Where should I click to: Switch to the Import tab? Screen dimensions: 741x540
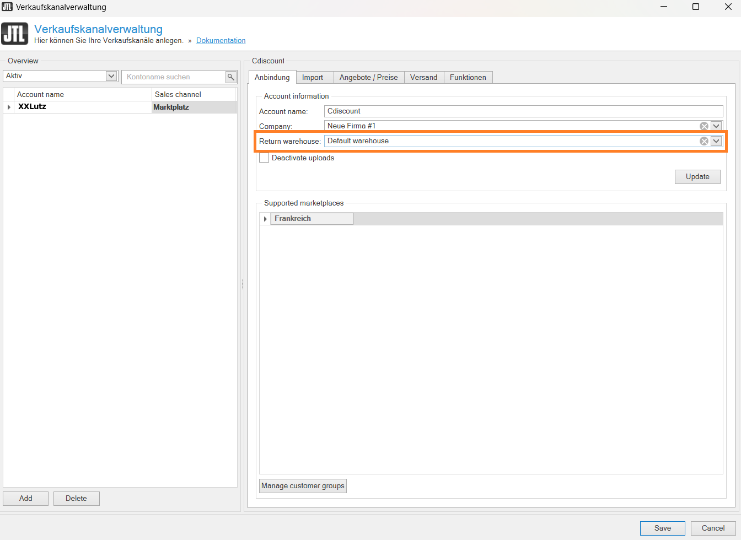click(x=313, y=78)
